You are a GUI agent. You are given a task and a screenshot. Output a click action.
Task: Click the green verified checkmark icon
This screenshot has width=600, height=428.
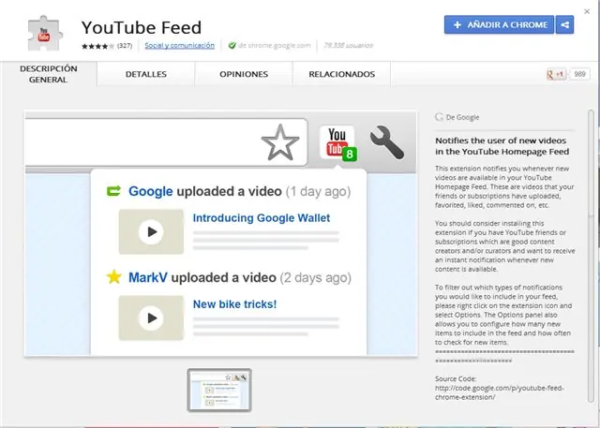[x=232, y=46]
